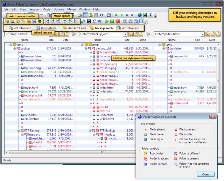224x181 pixels.
Task: Open the C:\temp\backup_old\ path dropdown
Action: tap(125, 34)
